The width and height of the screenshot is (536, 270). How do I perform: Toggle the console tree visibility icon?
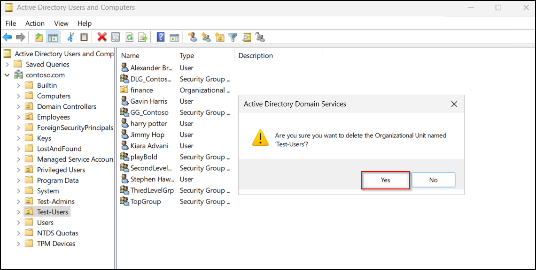tap(53, 37)
